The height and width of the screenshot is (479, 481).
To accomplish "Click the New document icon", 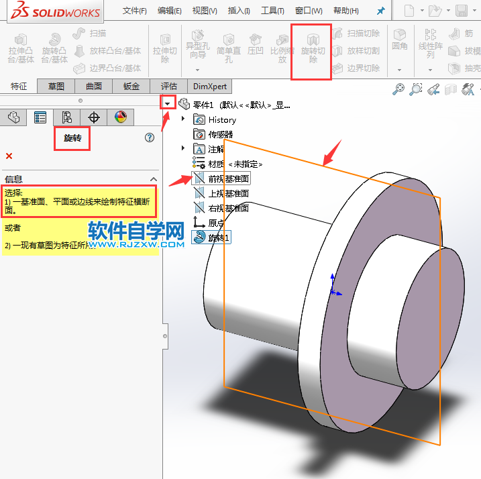I will (409, 11).
